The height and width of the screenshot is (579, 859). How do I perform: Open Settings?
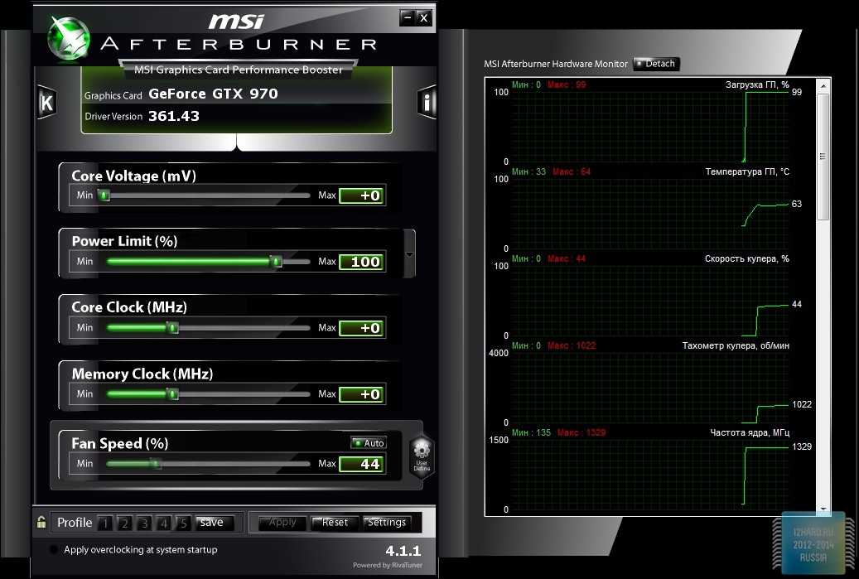click(387, 523)
